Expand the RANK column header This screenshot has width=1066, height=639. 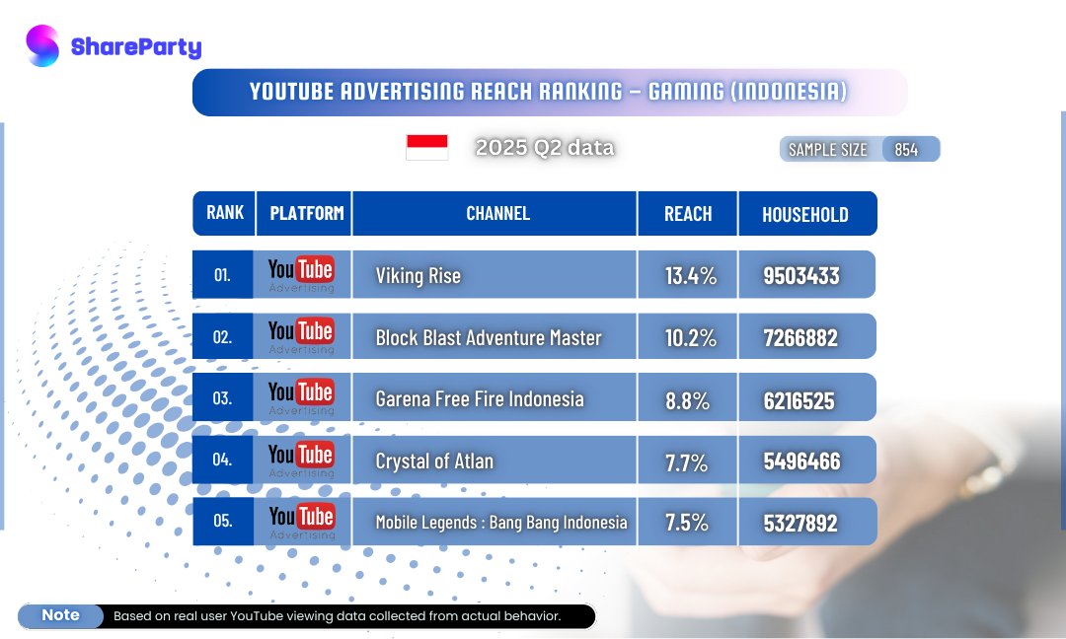click(x=224, y=213)
